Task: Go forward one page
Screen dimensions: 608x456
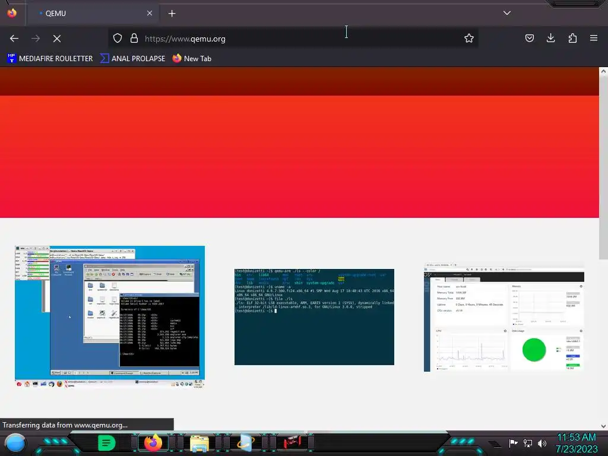Action: pyautogui.click(x=36, y=39)
